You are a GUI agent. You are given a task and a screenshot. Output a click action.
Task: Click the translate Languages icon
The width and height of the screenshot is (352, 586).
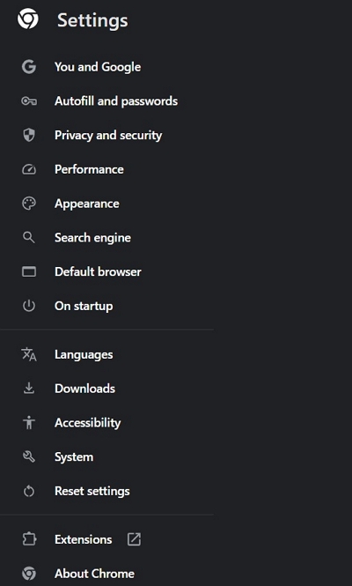29,354
